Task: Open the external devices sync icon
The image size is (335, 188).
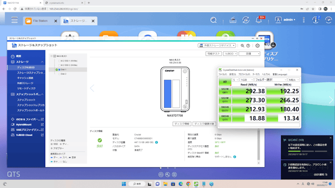Action: (246, 20)
